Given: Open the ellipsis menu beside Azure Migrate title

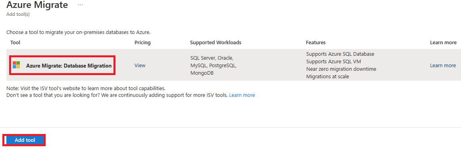Looking at the screenshot, I should [81, 5].
